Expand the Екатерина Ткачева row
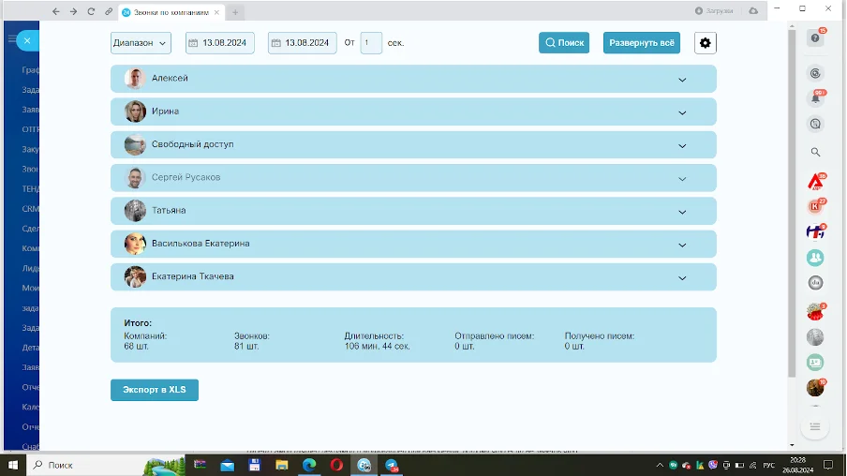 pyautogui.click(x=682, y=278)
